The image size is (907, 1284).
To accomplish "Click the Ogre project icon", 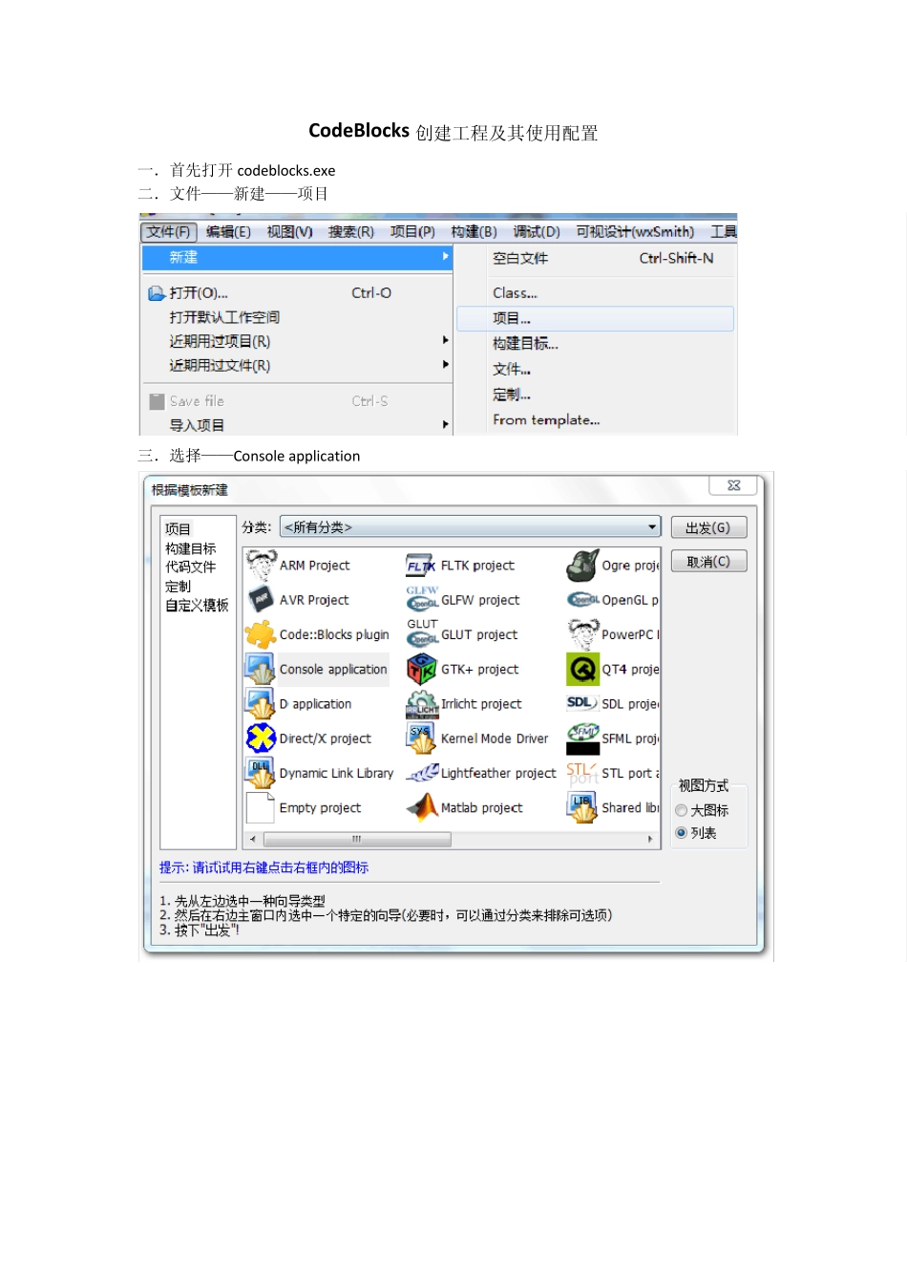I will pos(582,566).
